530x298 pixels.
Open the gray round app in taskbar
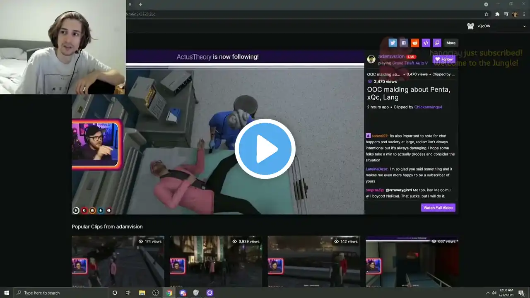point(196,293)
